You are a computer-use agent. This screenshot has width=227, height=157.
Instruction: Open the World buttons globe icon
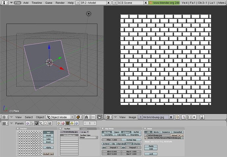76,123
